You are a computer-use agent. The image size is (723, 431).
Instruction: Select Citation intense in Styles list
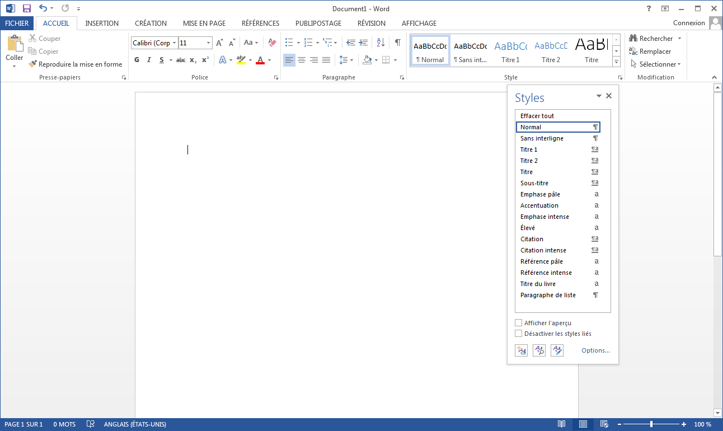click(558, 250)
